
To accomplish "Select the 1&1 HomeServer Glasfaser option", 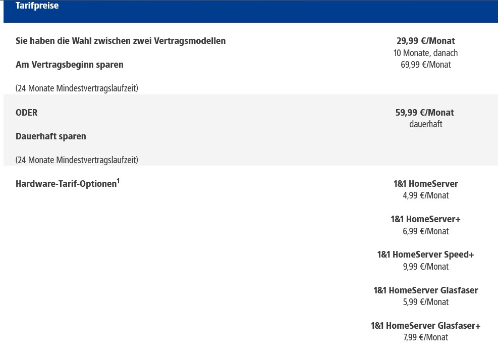I will [425, 290].
